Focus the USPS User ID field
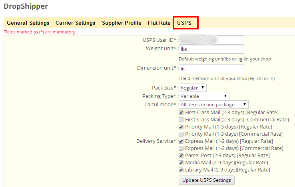Screen dimensions: 295x187 (211, 40)
